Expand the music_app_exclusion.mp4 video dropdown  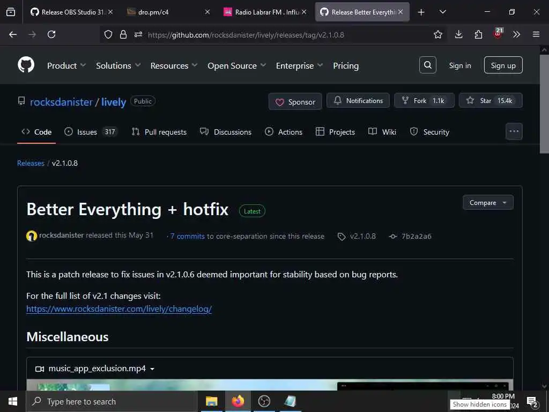click(x=95, y=369)
